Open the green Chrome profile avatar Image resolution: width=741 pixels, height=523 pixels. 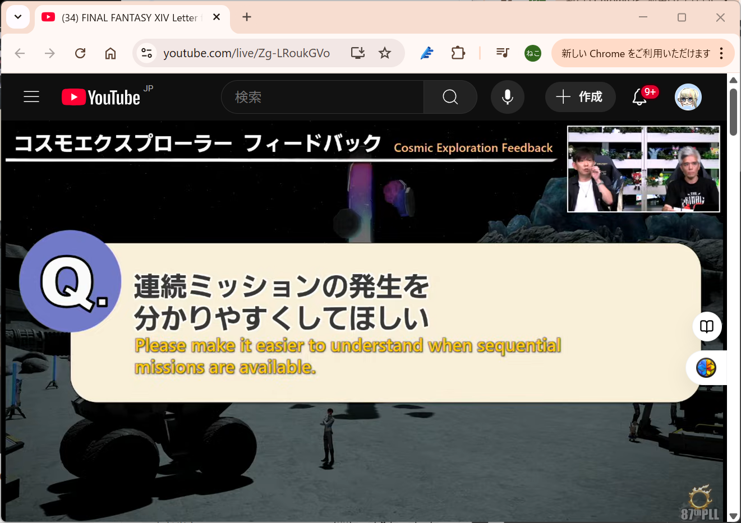point(533,53)
